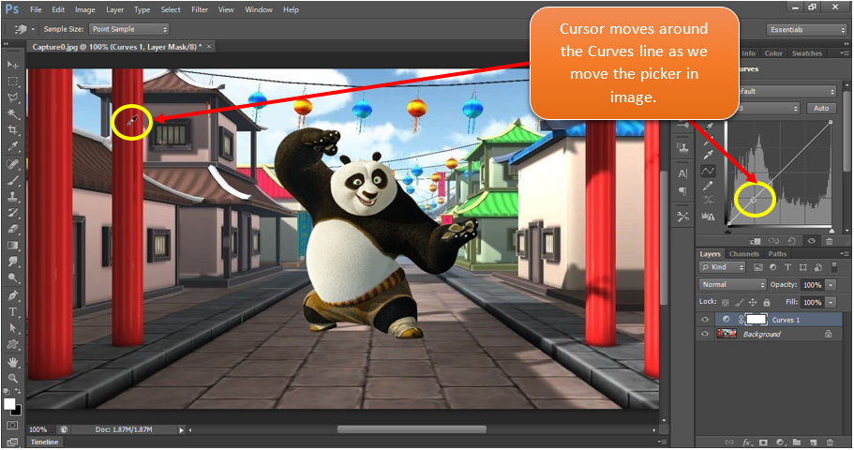Click the delete layer trash icon
The height and width of the screenshot is (450, 854).
[830, 442]
